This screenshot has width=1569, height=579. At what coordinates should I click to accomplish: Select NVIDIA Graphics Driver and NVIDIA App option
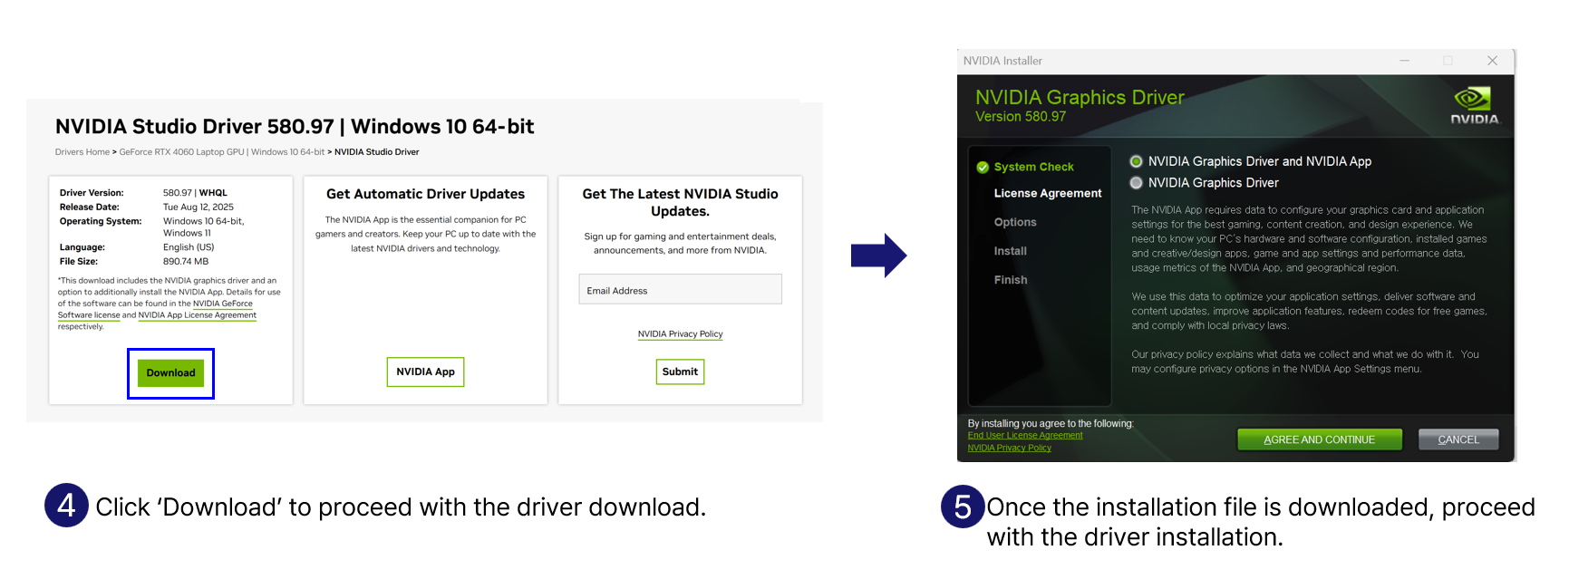[1136, 161]
